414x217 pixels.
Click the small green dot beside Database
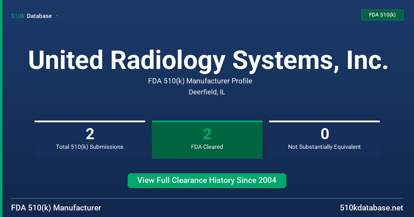click(x=57, y=15)
